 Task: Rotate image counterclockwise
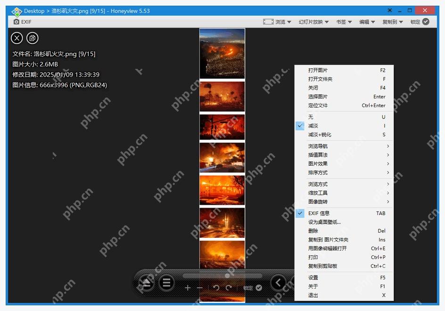coord(216,288)
